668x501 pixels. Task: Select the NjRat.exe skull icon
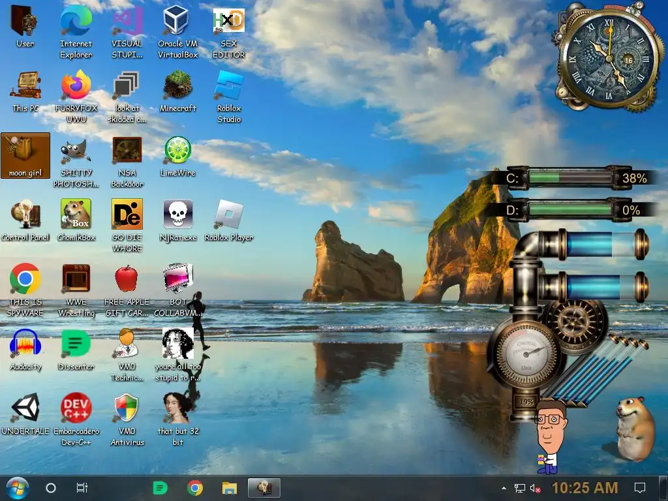178,220
